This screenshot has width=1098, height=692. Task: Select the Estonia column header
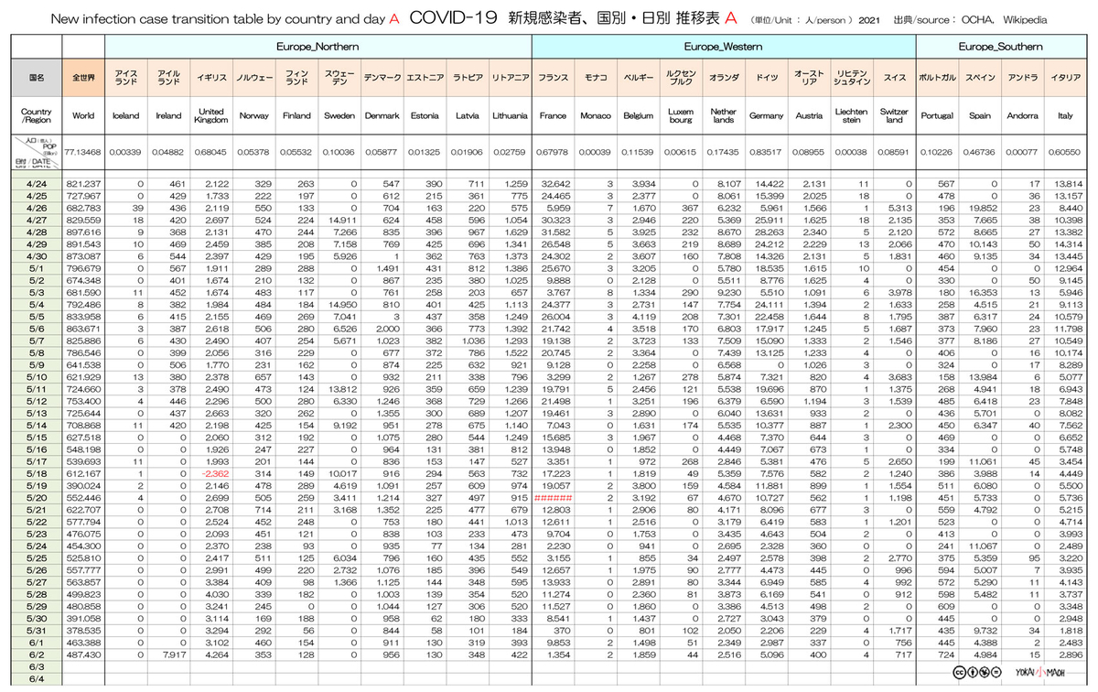(x=425, y=116)
